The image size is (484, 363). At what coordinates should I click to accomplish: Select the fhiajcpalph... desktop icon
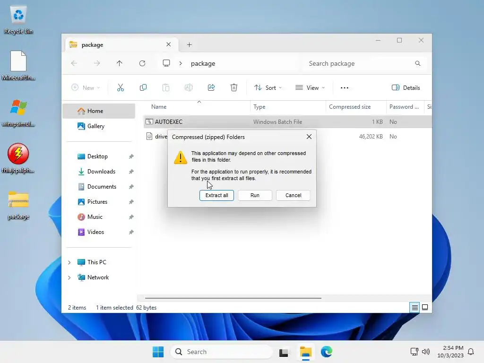click(18, 158)
